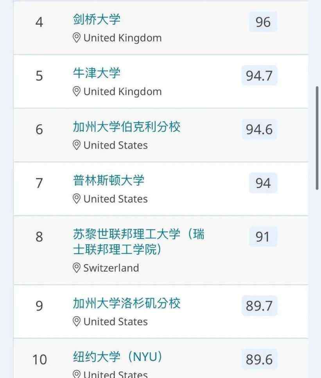321x378 pixels.
Task: Click location pin icon under 剑桥大学
Action: pos(77,38)
